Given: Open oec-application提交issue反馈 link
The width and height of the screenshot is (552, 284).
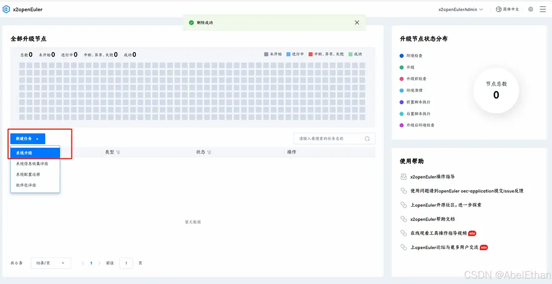Looking at the screenshot, I should click(x=467, y=191).
